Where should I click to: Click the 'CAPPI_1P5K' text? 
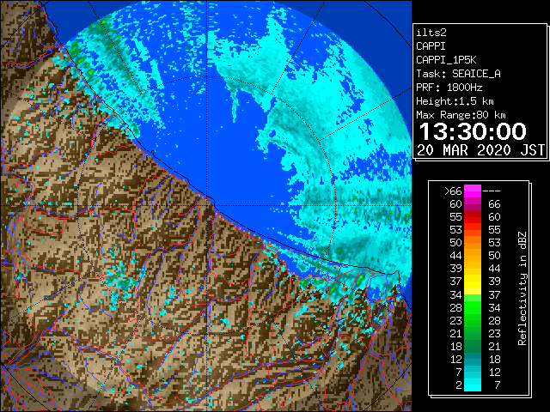pyautogui.click(x=446, y=60)
